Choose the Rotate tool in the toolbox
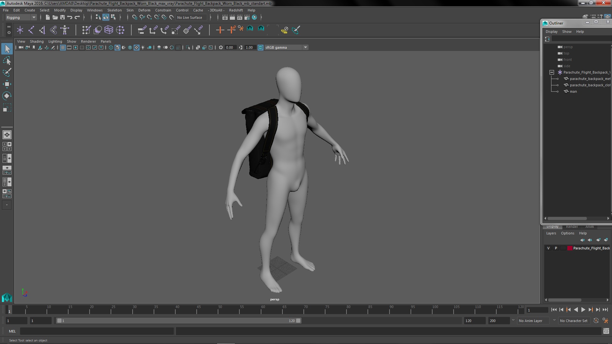The height and width of the screenshot is (344, 612). [x=7, y=96]
